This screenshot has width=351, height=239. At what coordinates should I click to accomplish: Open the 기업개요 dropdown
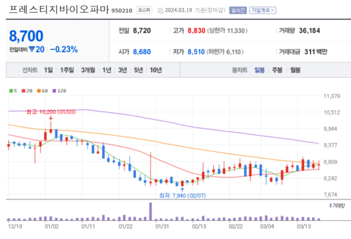coord(263,10)
